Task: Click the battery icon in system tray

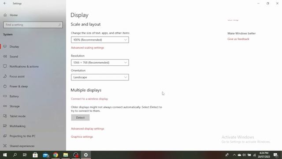Action: [249, 155]
